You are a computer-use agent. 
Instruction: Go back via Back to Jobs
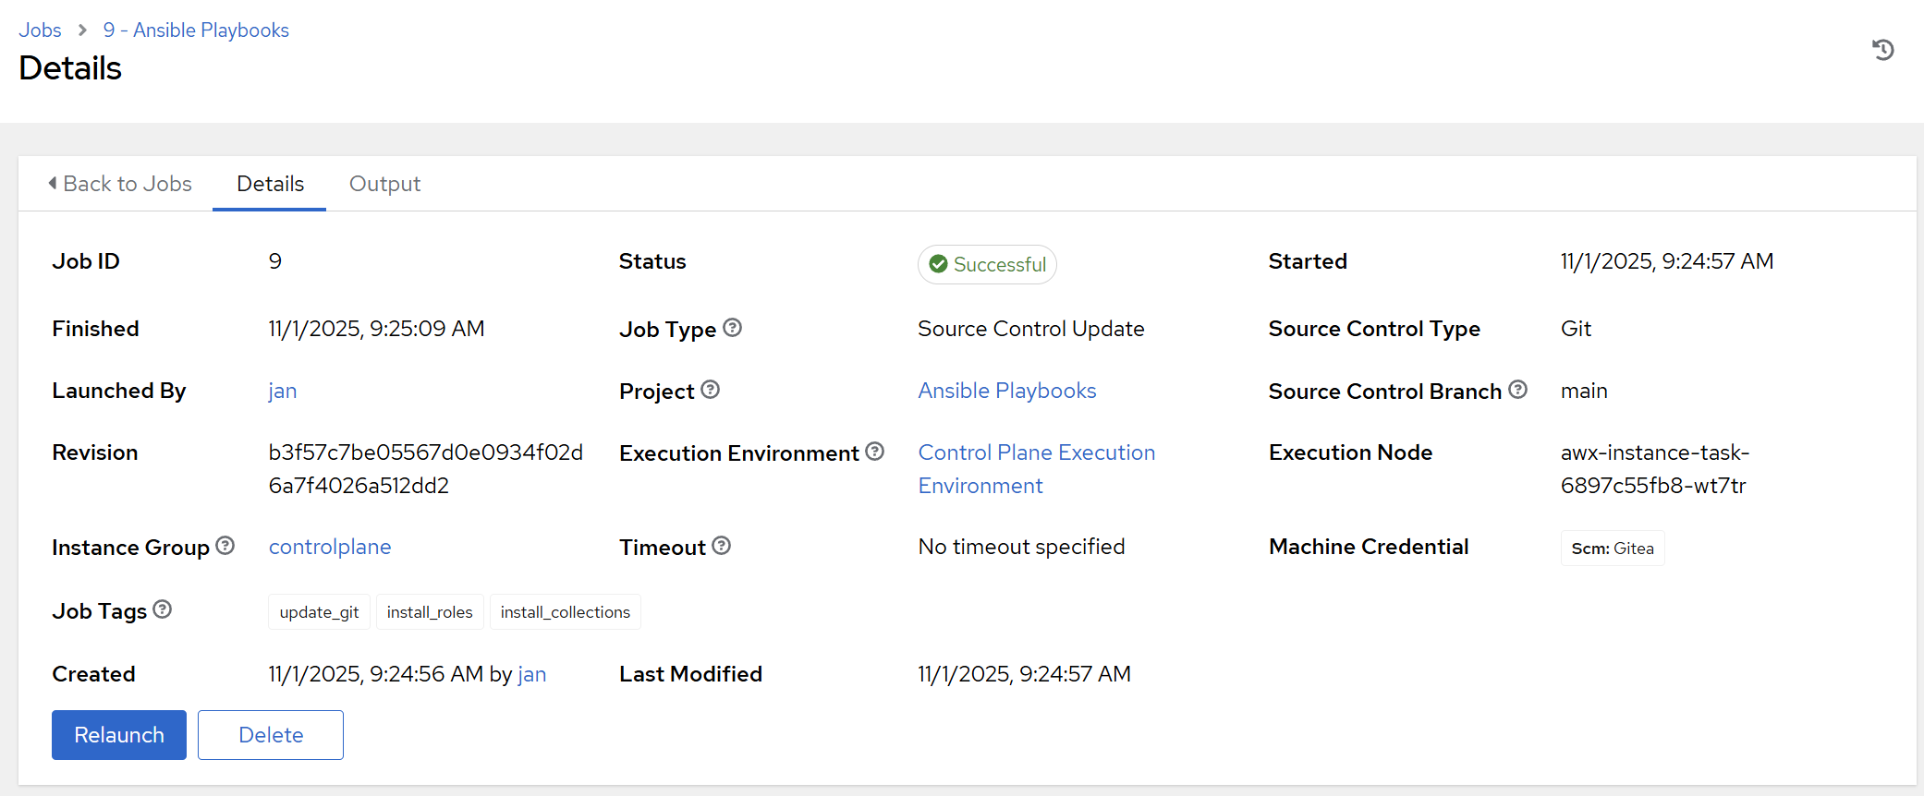120,184
